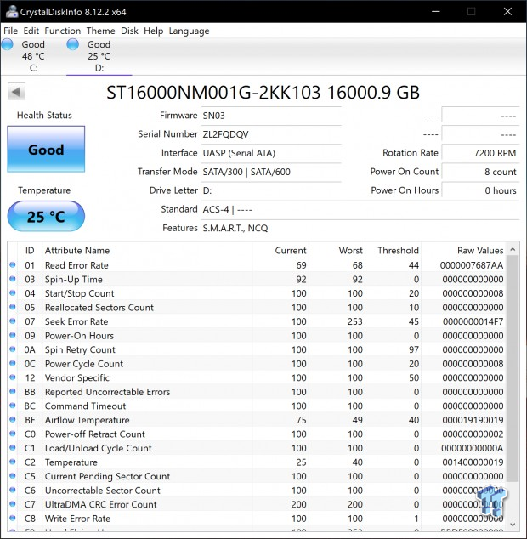Click the scroll down arrow of attribute list
The height and width of the screenshot is (539, 527).
[513, 525]
